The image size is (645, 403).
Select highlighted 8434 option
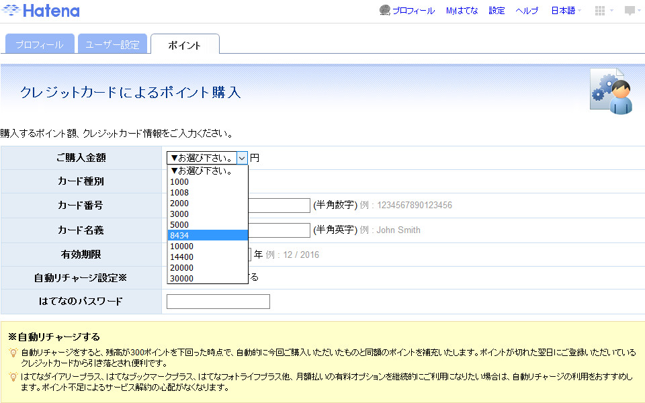pos(208,235)
